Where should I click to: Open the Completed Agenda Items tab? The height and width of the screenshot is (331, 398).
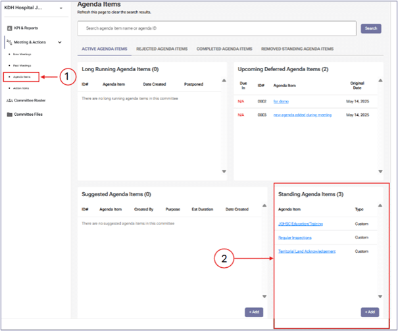224,49
